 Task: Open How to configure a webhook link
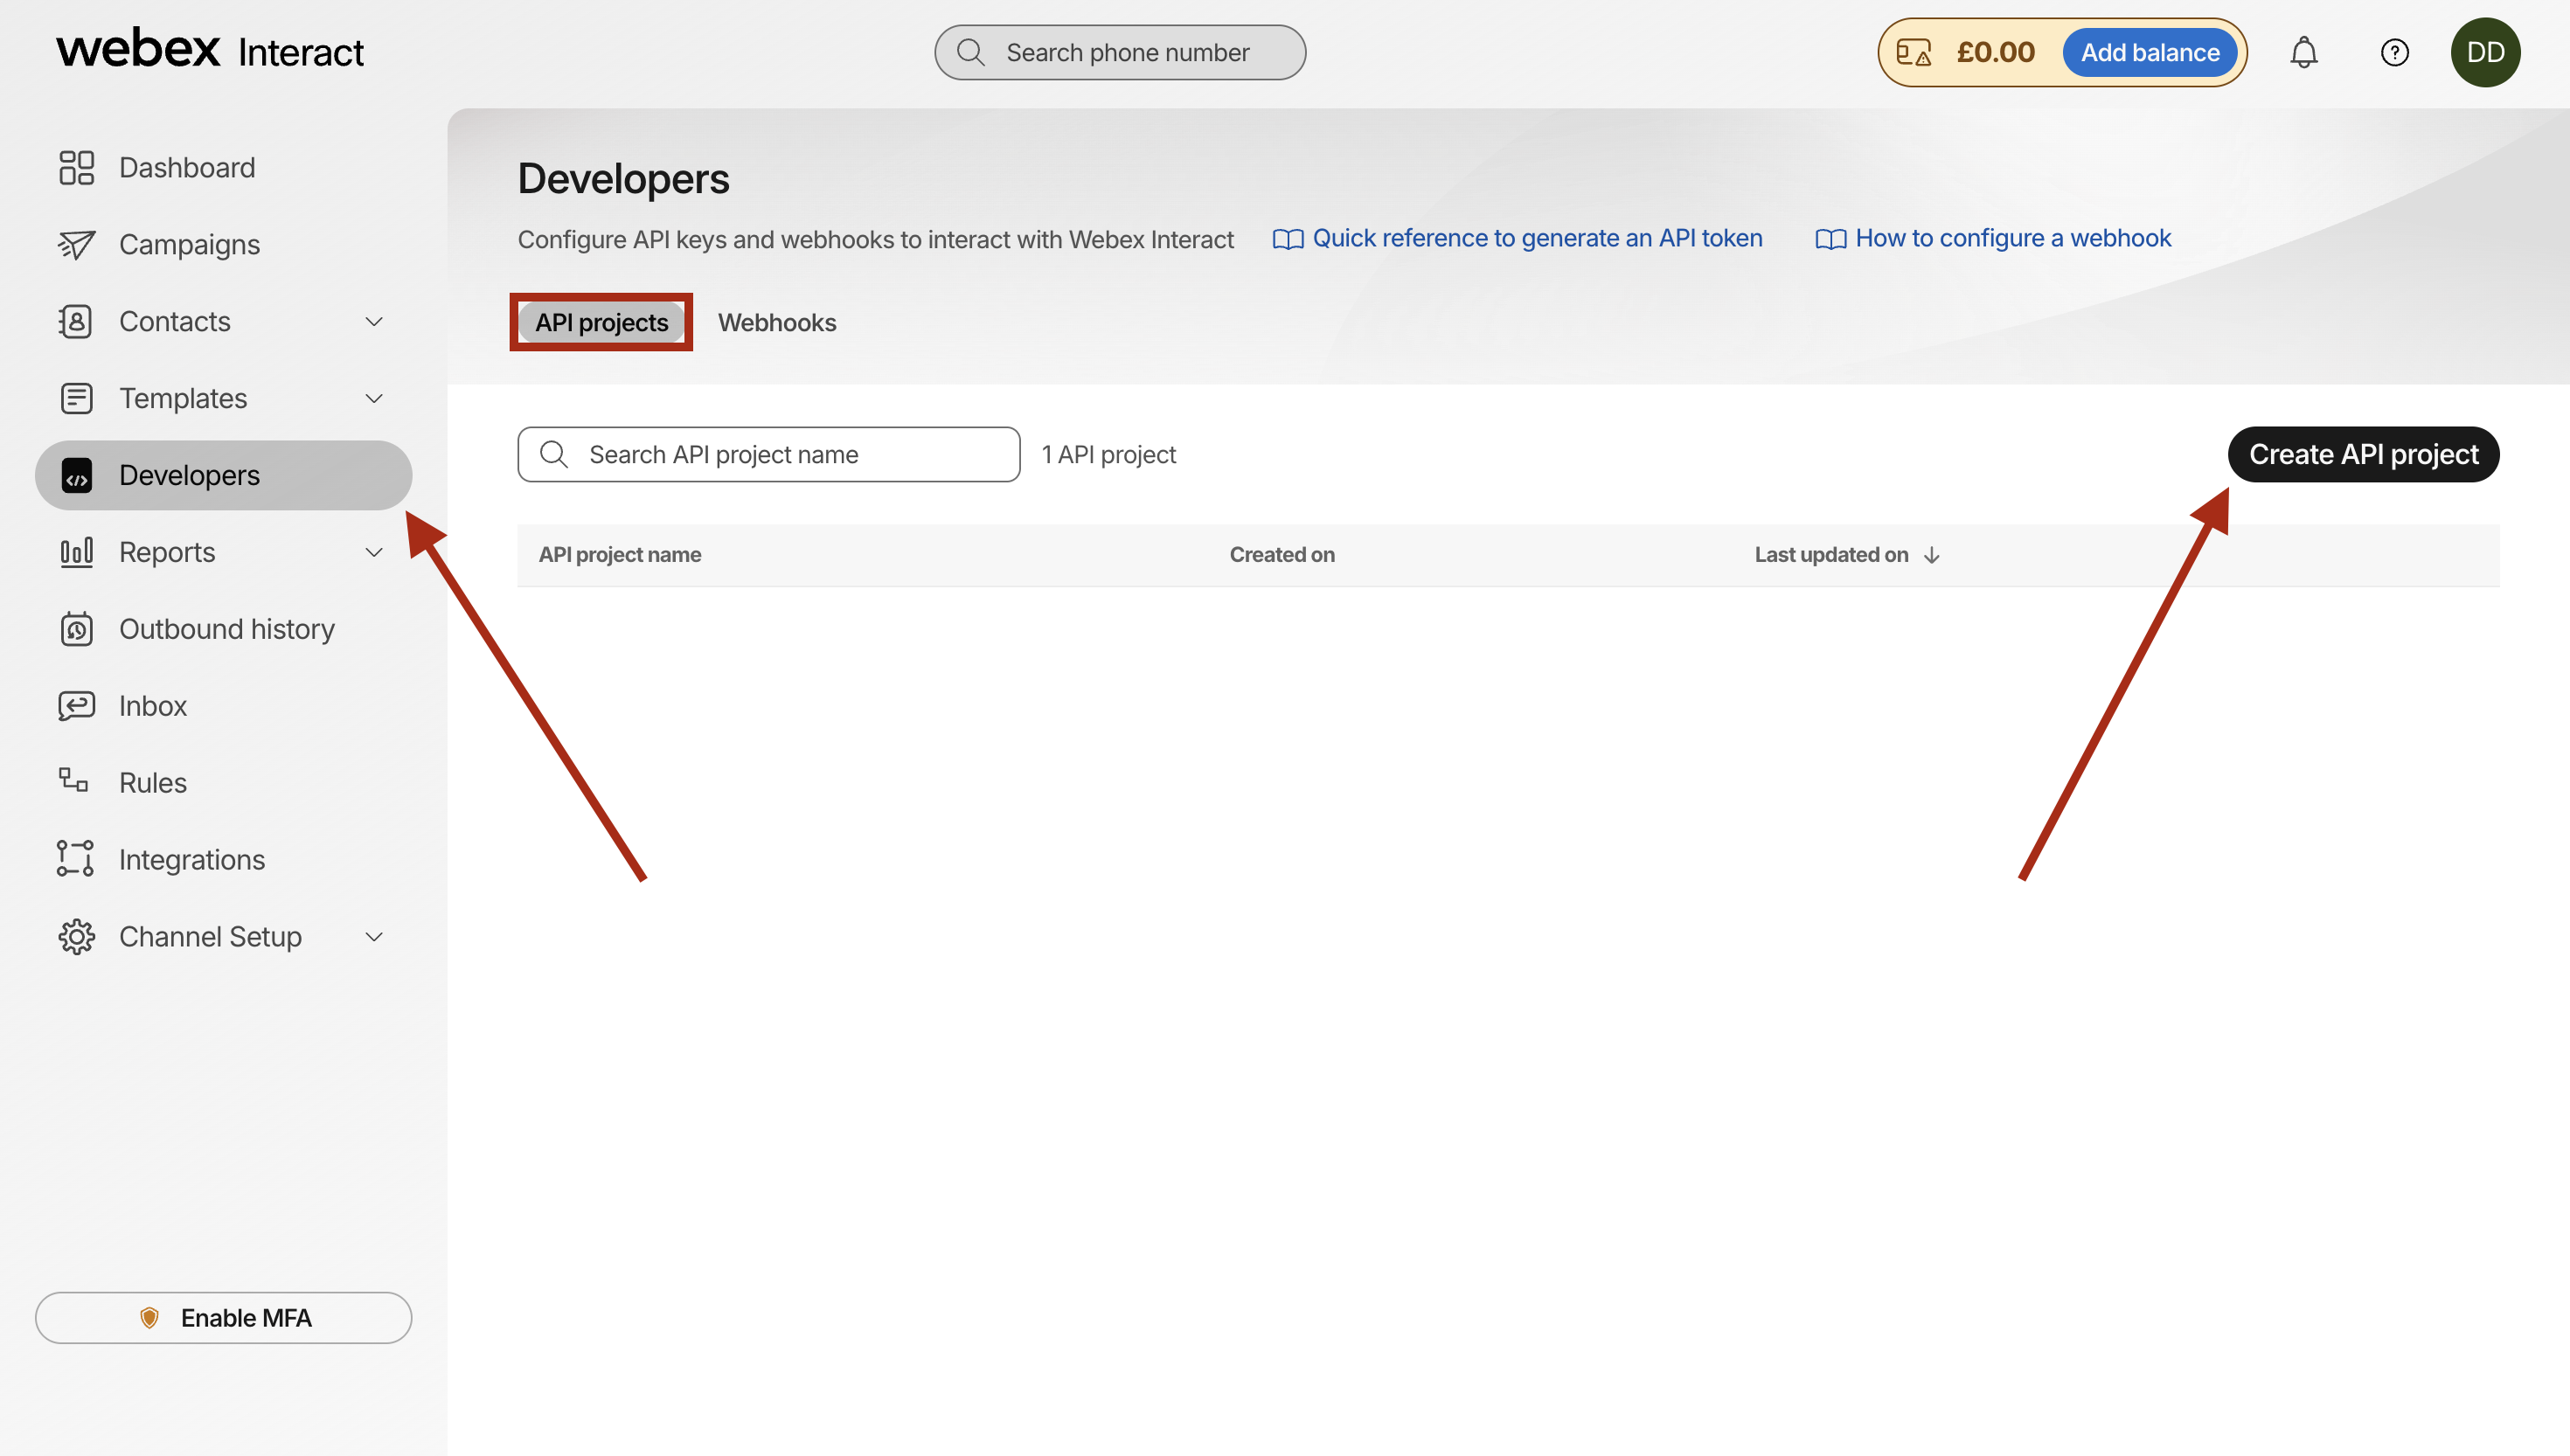(x=2013, y=238)
